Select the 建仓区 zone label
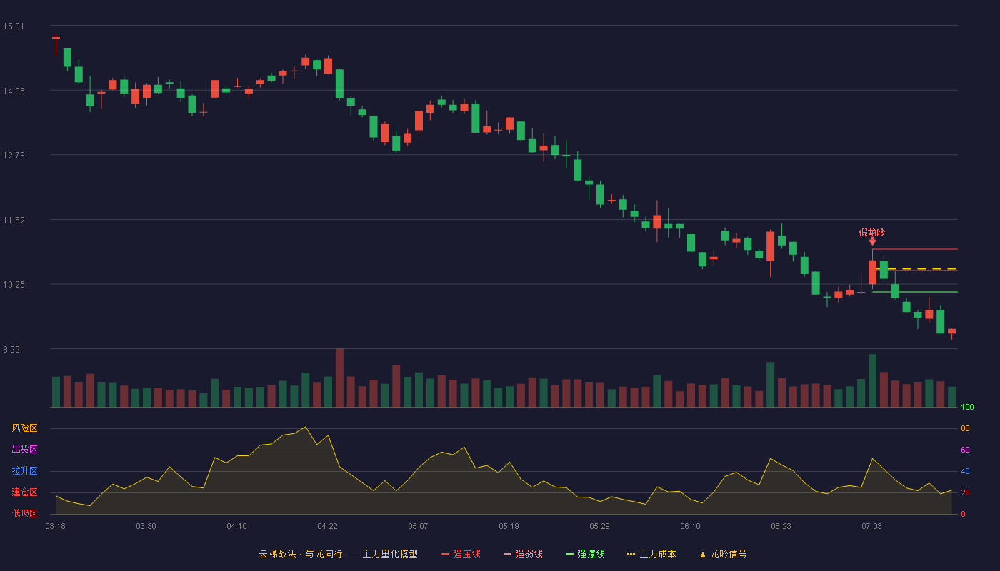This screenshot has height=571, width=1000. click(x=24, y=492)
